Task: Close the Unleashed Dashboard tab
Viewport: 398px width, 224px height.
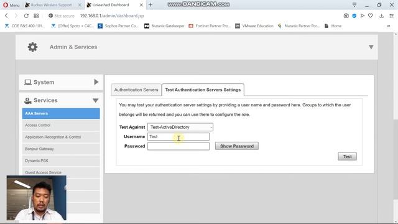Action: [x=141, y=5]
